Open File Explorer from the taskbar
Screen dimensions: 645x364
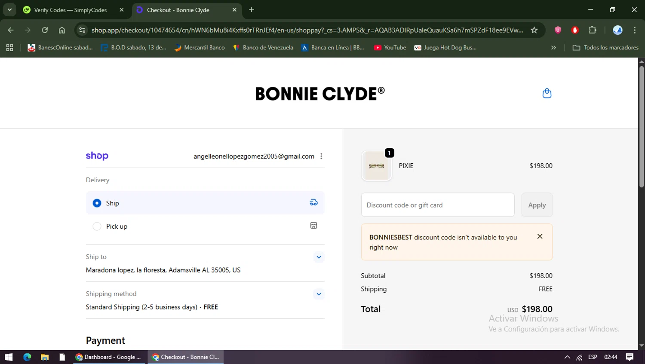(x=45, y=357)
